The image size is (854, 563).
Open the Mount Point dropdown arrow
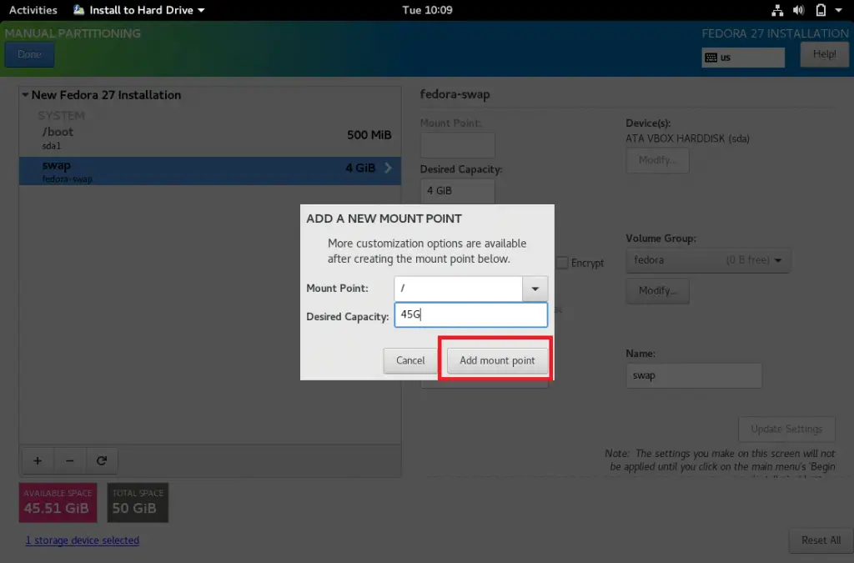(x=535, y=289)
